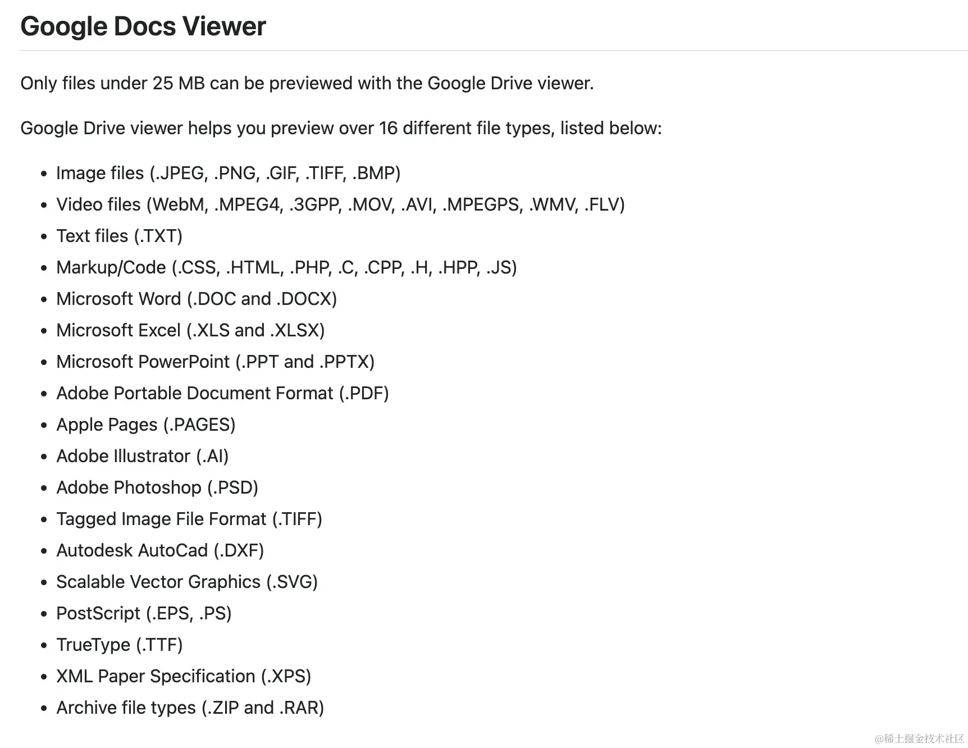
Task: Select the Image files list item
Action: click(x=229, y=173)
